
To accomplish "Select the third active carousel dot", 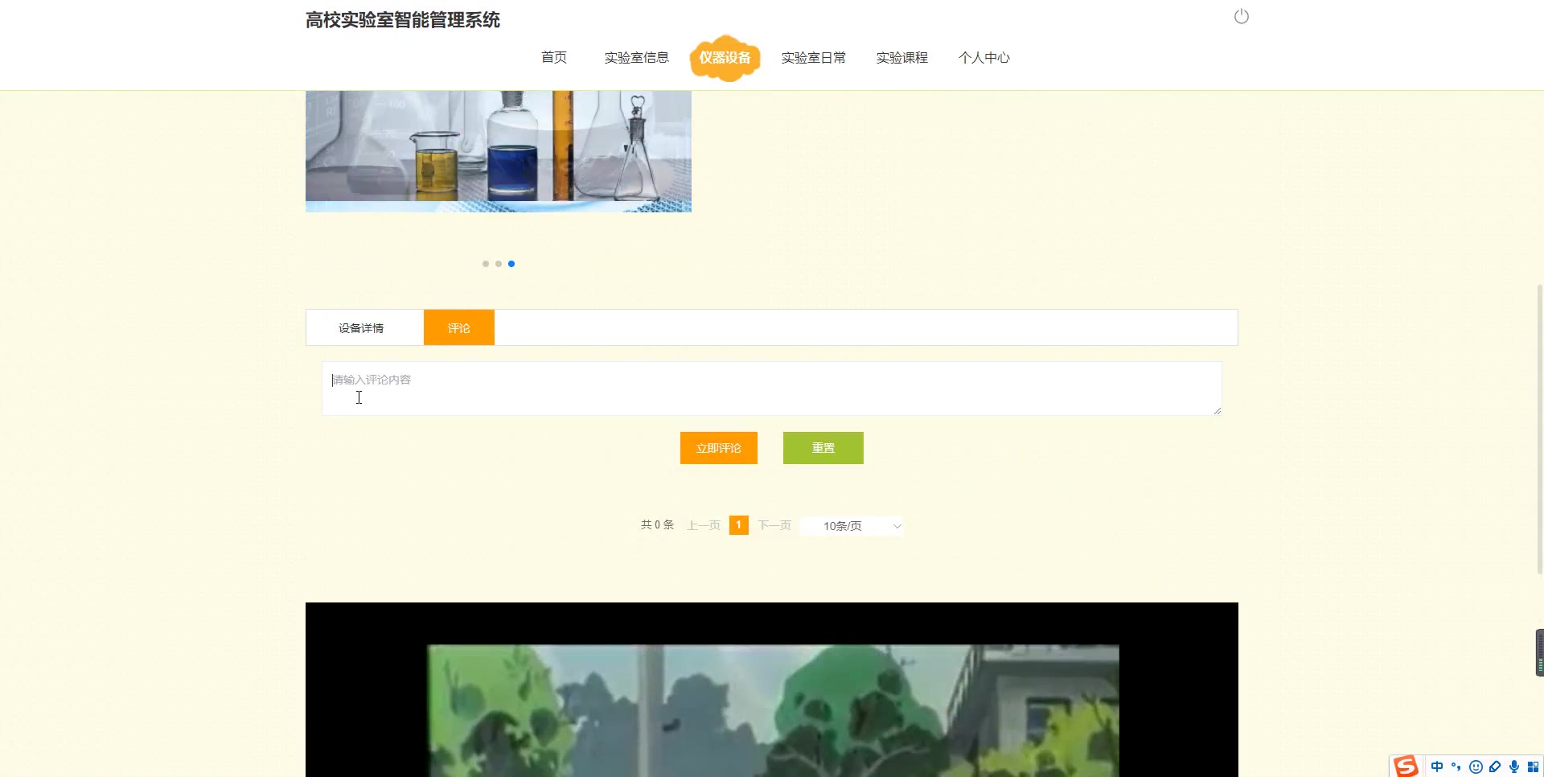I will tap(511, 264).
